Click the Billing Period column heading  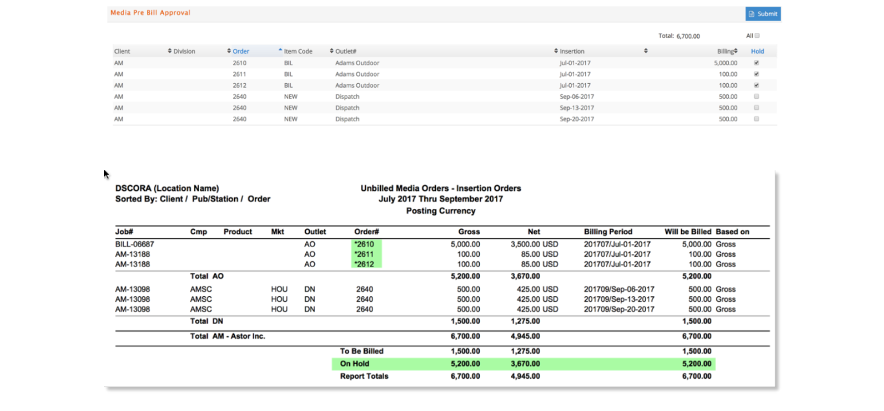[x=608, y=232]
